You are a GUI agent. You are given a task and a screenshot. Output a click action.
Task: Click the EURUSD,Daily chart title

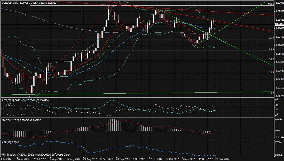10,2
